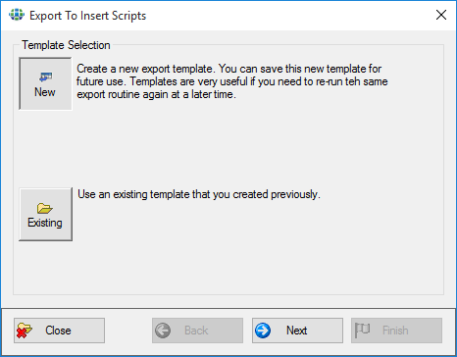The image size is (457, 357).
Task: Click 'Use an existing template' description text
Action: tap(199, 194)
